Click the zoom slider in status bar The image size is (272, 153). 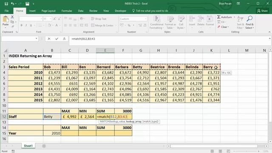click(x=246, y=151)
